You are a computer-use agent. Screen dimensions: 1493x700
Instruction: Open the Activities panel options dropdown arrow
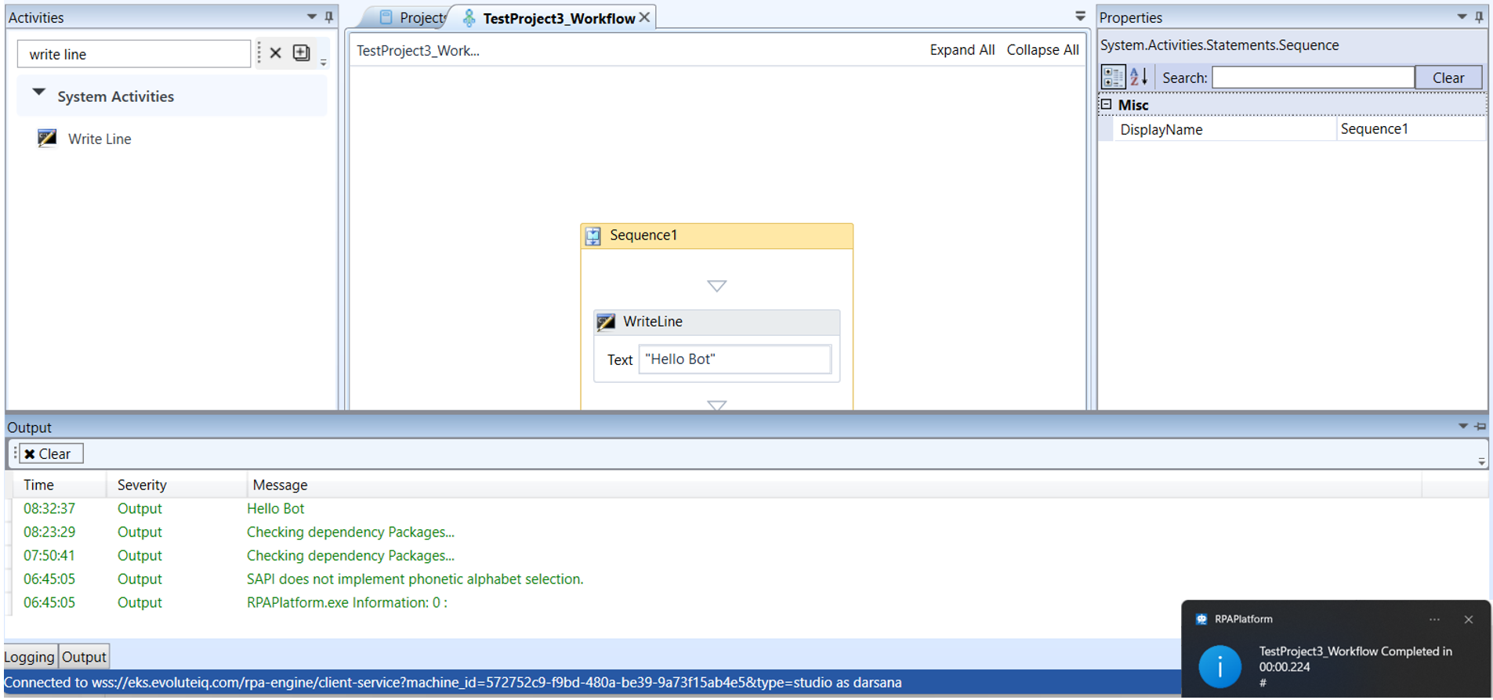(311, 16)
